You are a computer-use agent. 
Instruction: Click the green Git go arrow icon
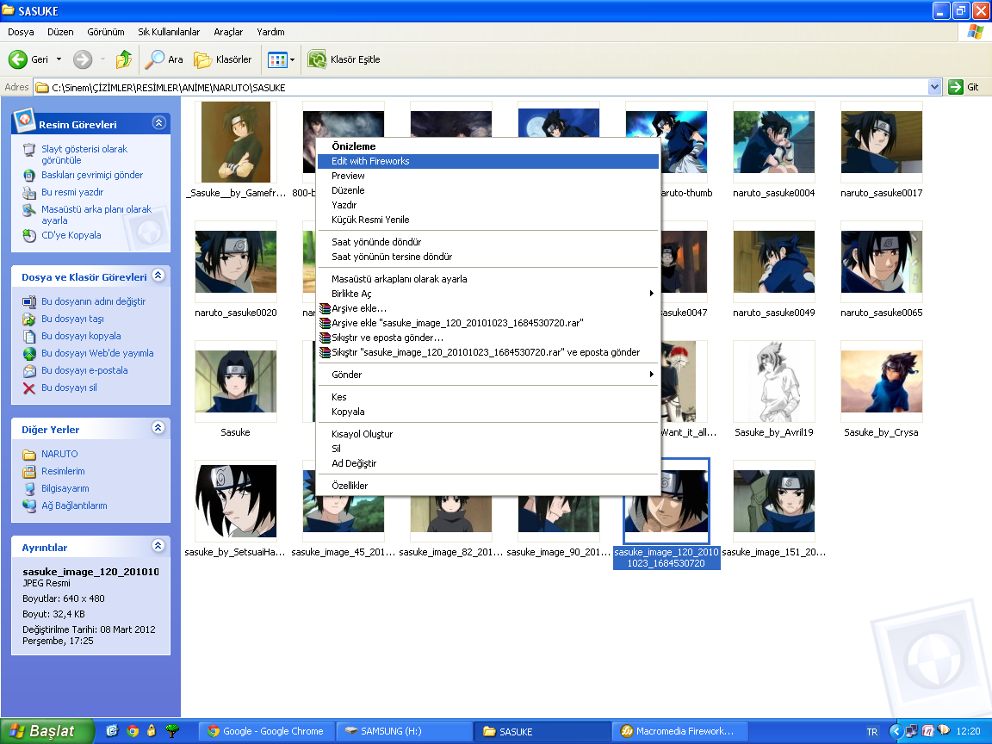955,87
